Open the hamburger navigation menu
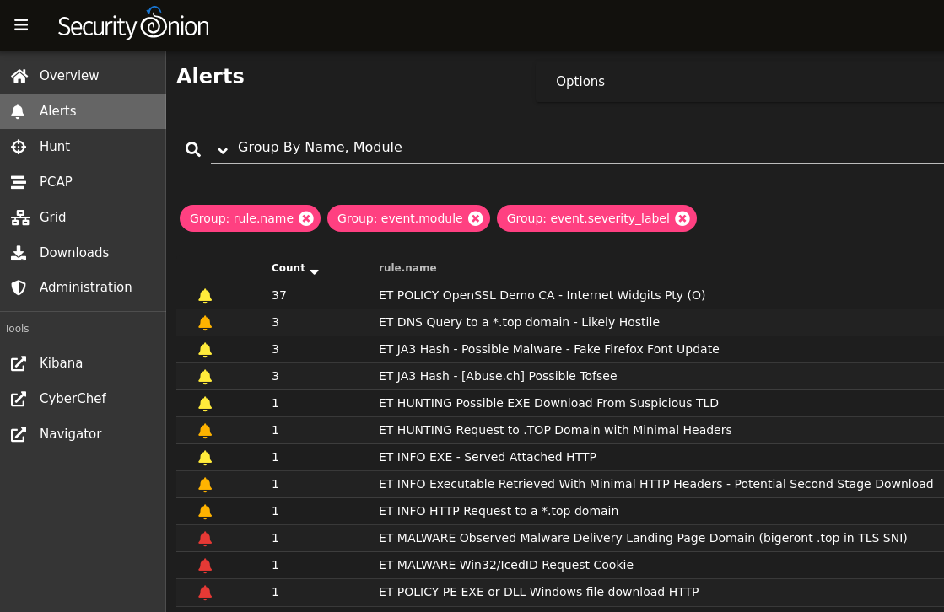 point(21,24)
